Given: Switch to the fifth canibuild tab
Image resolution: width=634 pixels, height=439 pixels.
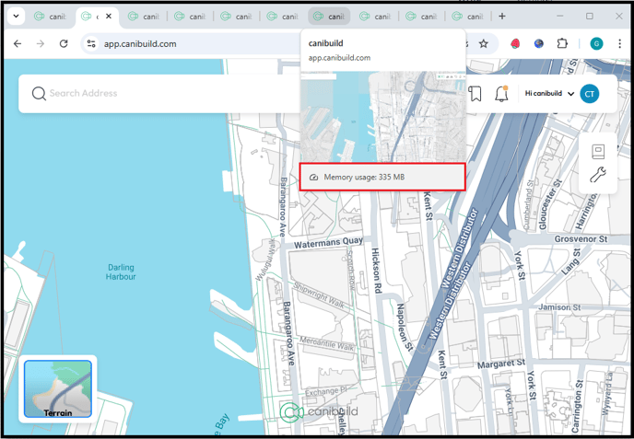Looking at the screenshot, I should coord(237,17).
